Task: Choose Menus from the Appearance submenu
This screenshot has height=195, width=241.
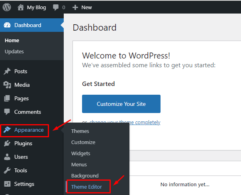Action: 79,164
